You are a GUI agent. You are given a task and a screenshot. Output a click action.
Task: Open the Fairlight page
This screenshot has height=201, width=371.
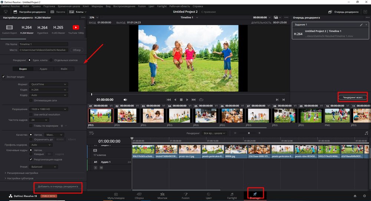[x=232, y=196]
